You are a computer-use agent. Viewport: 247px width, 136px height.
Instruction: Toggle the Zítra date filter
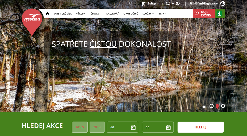tap(97, 127)
